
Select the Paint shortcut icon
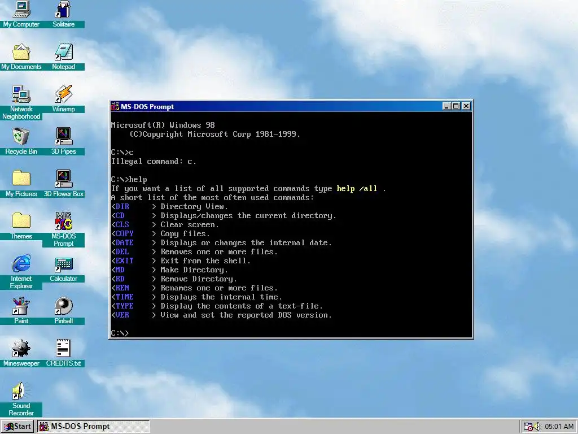21,311
